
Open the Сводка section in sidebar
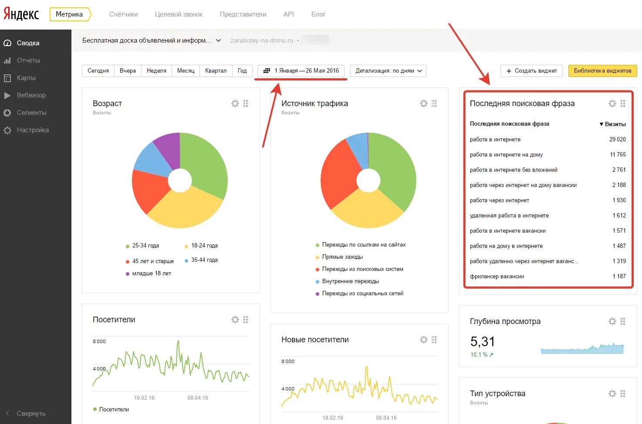tap(28, 43)
